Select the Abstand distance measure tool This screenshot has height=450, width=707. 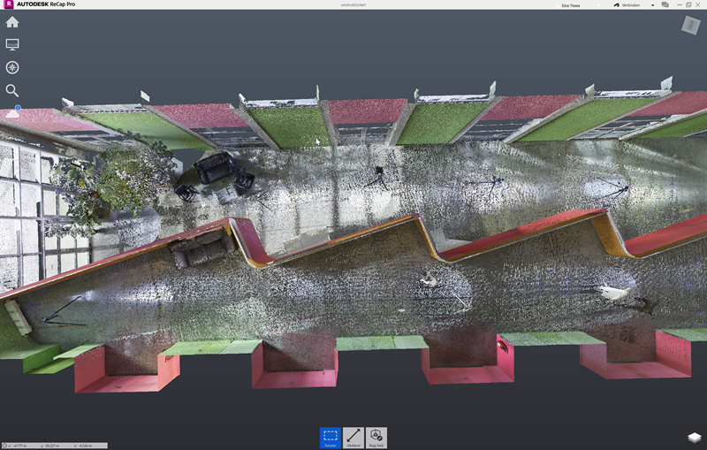click(x=353, y=438)
